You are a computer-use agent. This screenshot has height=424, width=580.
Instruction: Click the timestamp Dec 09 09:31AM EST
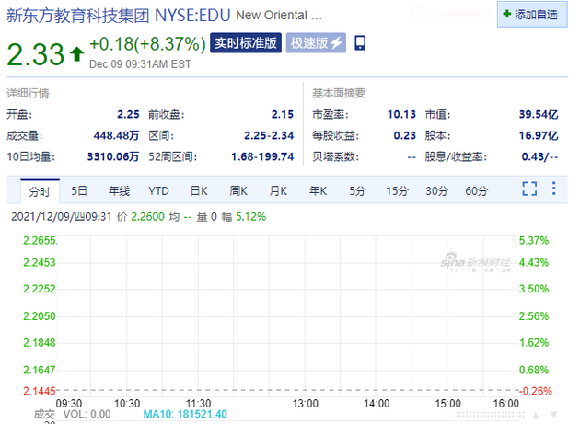tap(140, 64)
